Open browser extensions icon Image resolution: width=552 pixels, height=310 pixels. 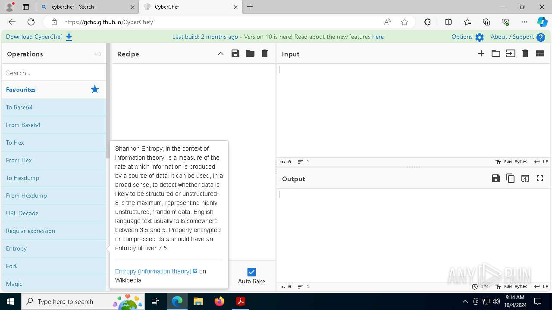pyautogui.click(x=427, y=22)
